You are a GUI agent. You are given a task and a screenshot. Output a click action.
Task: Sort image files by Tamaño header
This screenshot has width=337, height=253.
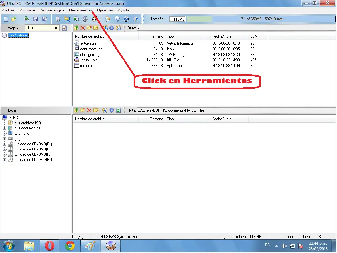[x=152, y=36]
